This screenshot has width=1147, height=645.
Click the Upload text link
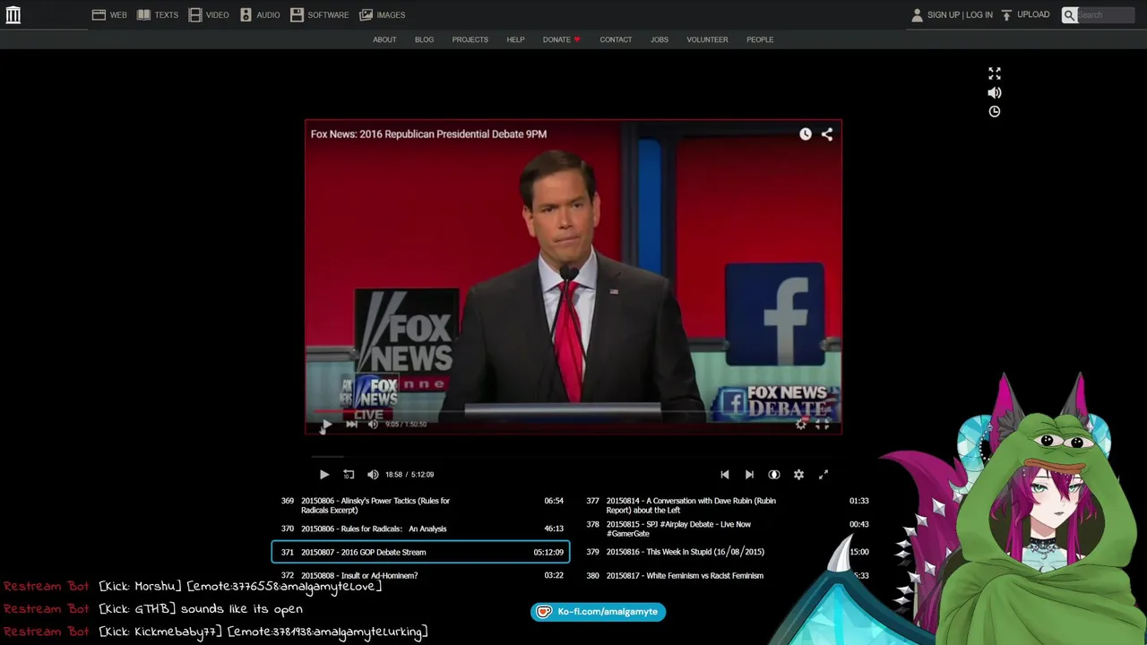pyautogui.click(x=1033, y=15)
